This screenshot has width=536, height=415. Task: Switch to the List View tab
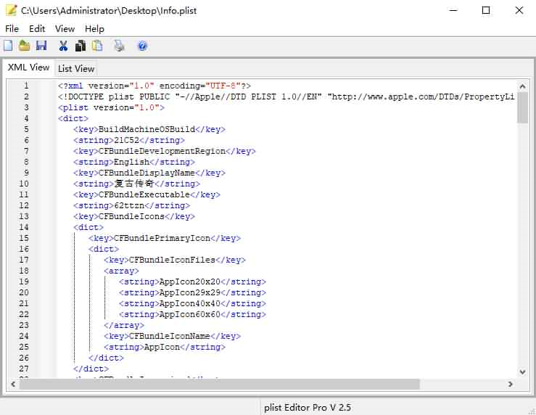(76, 69)
